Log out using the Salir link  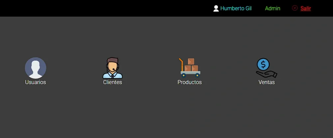point(306,9)
